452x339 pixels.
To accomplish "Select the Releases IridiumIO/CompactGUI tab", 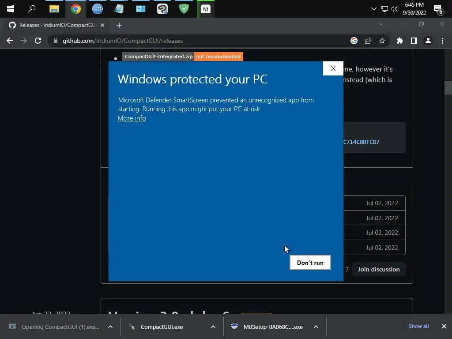I will 57,25.
